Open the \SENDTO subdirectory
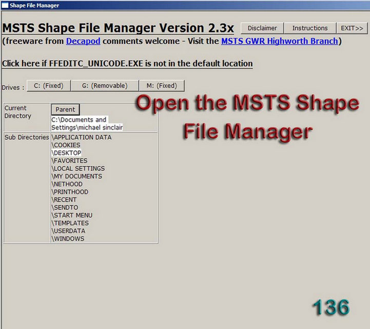Screen dimensions: 370x329 pyautogui.click(x=65, y=208)
